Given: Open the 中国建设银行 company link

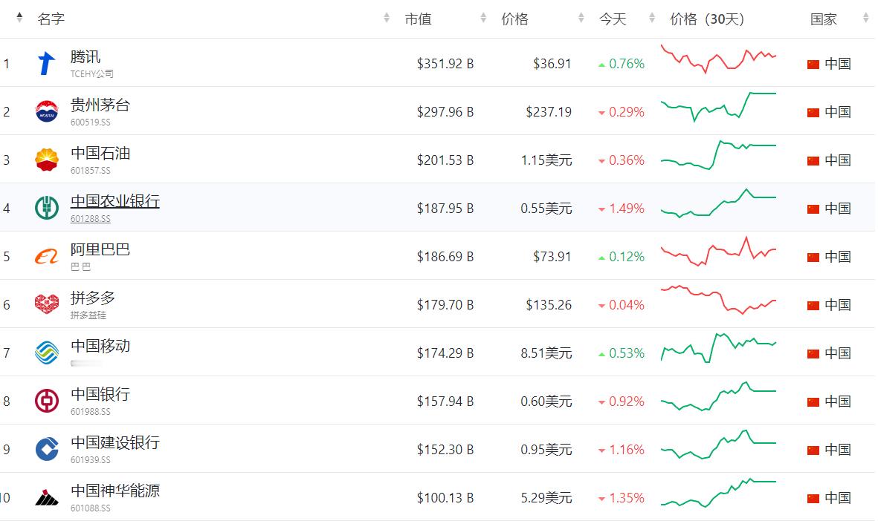Looking at the screenshot, I should point(114,443).
